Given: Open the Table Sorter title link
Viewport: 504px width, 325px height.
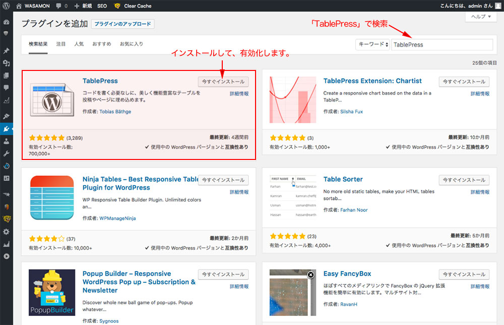Looking at the screenshot, I should [x=343, y=179].
